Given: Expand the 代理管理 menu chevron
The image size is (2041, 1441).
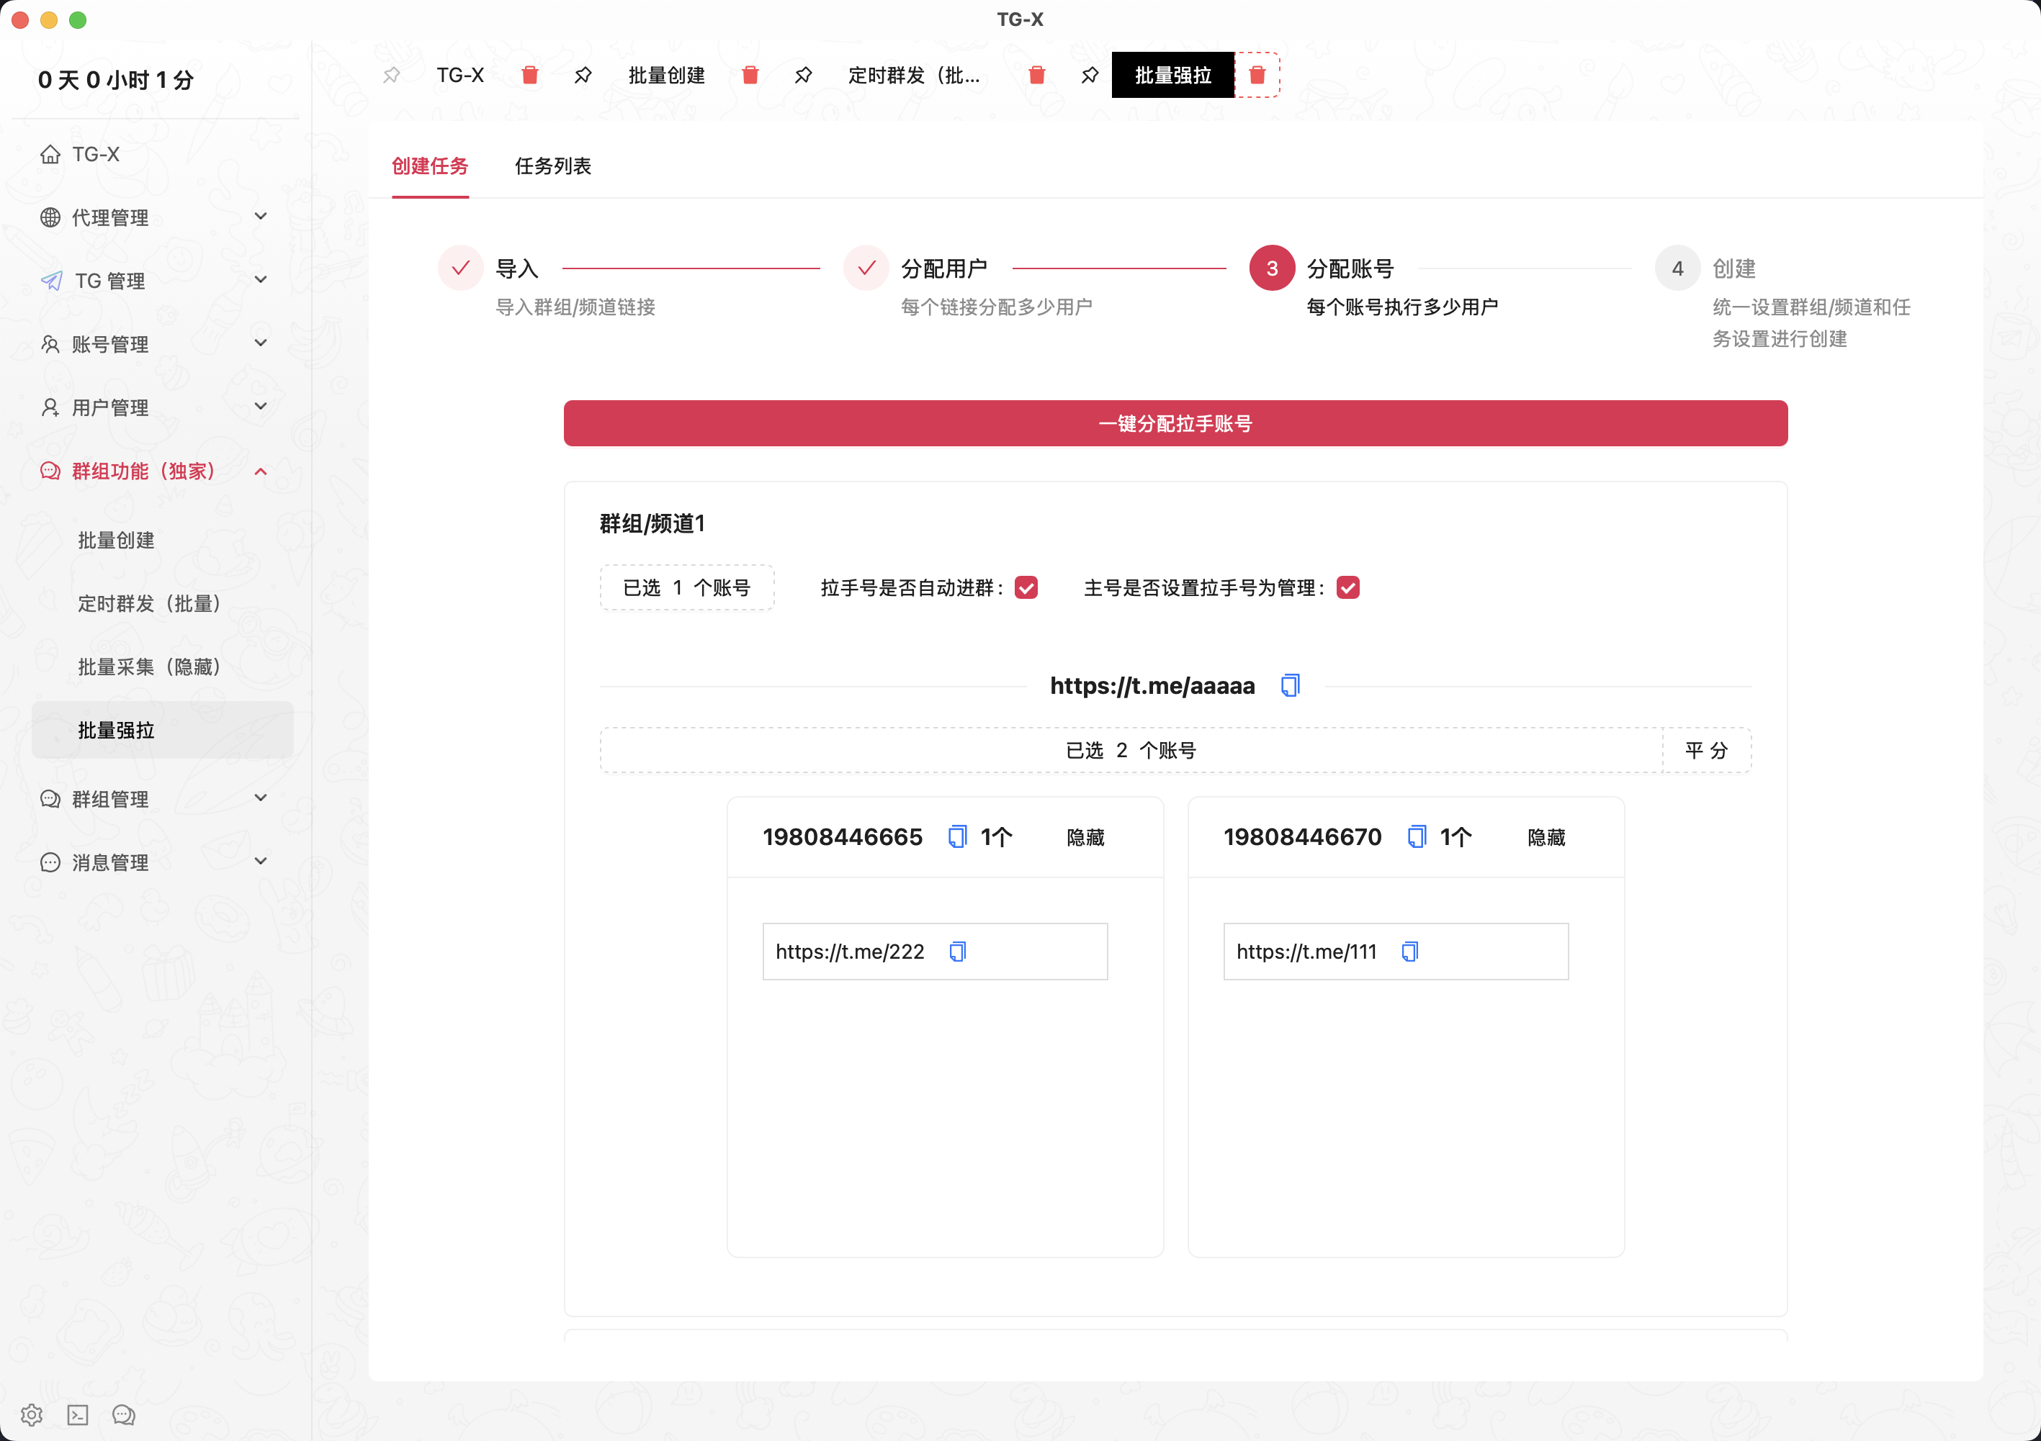Looking at the screenshot, I should click(x=261, y=217).
